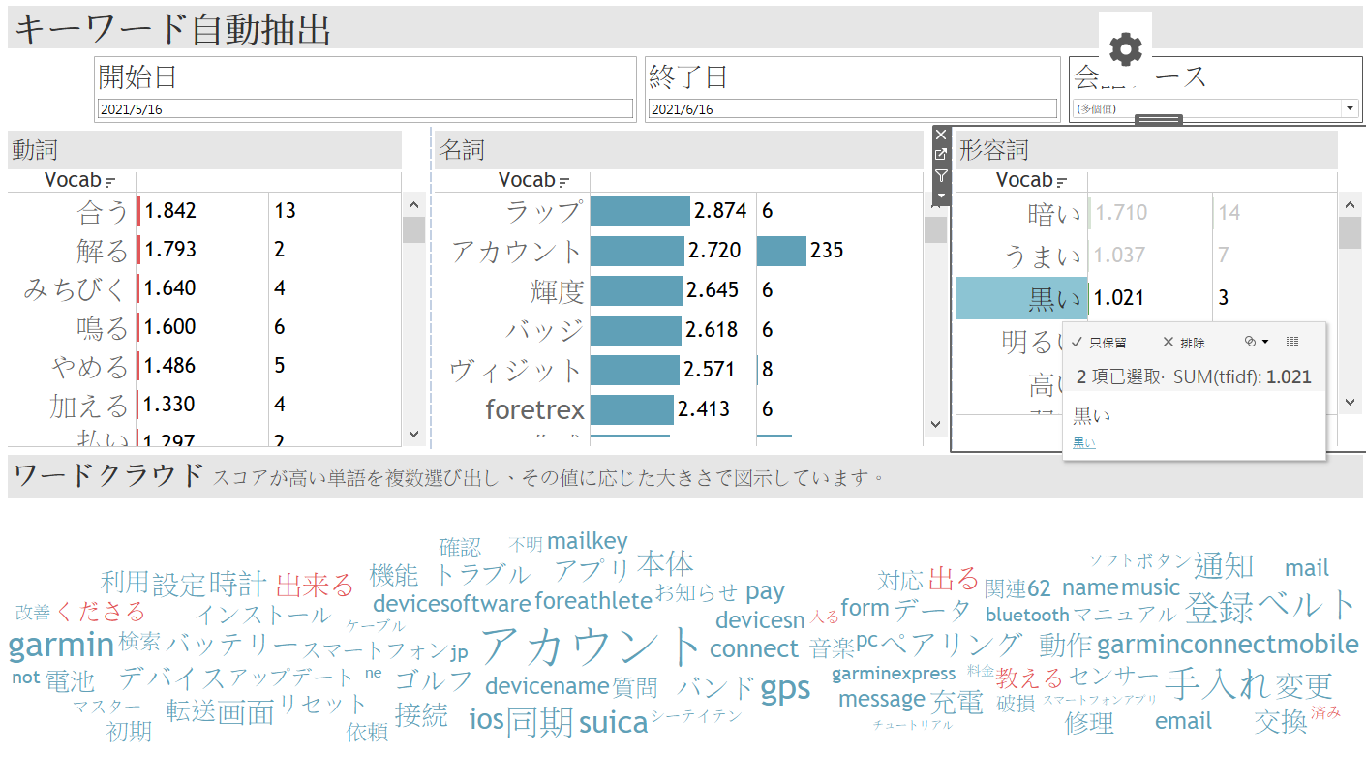Click the large アカウント word in the word cloud
The height and width of the screenshot is (783, 1366).
click(x=592, y=646)
